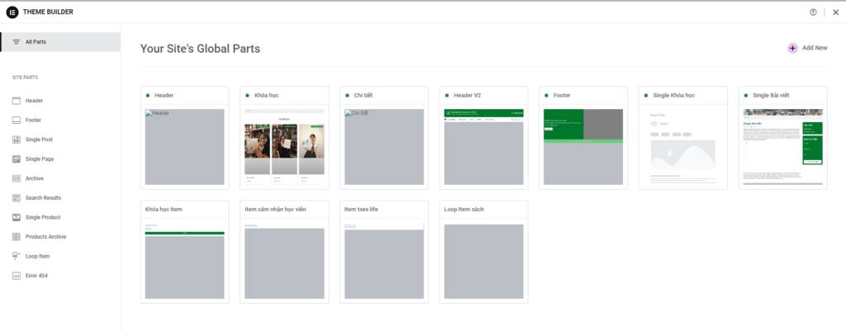The width and height of the screenshot is (846, 331).
Task: Click Your Site's Global Parts heading
Action: point(200,49)
